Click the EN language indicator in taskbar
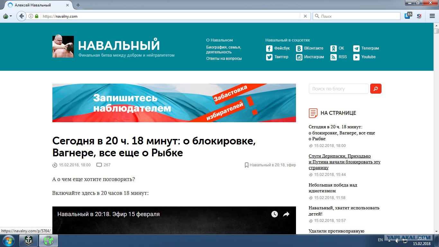439x247 pixels. click(381, 240)
